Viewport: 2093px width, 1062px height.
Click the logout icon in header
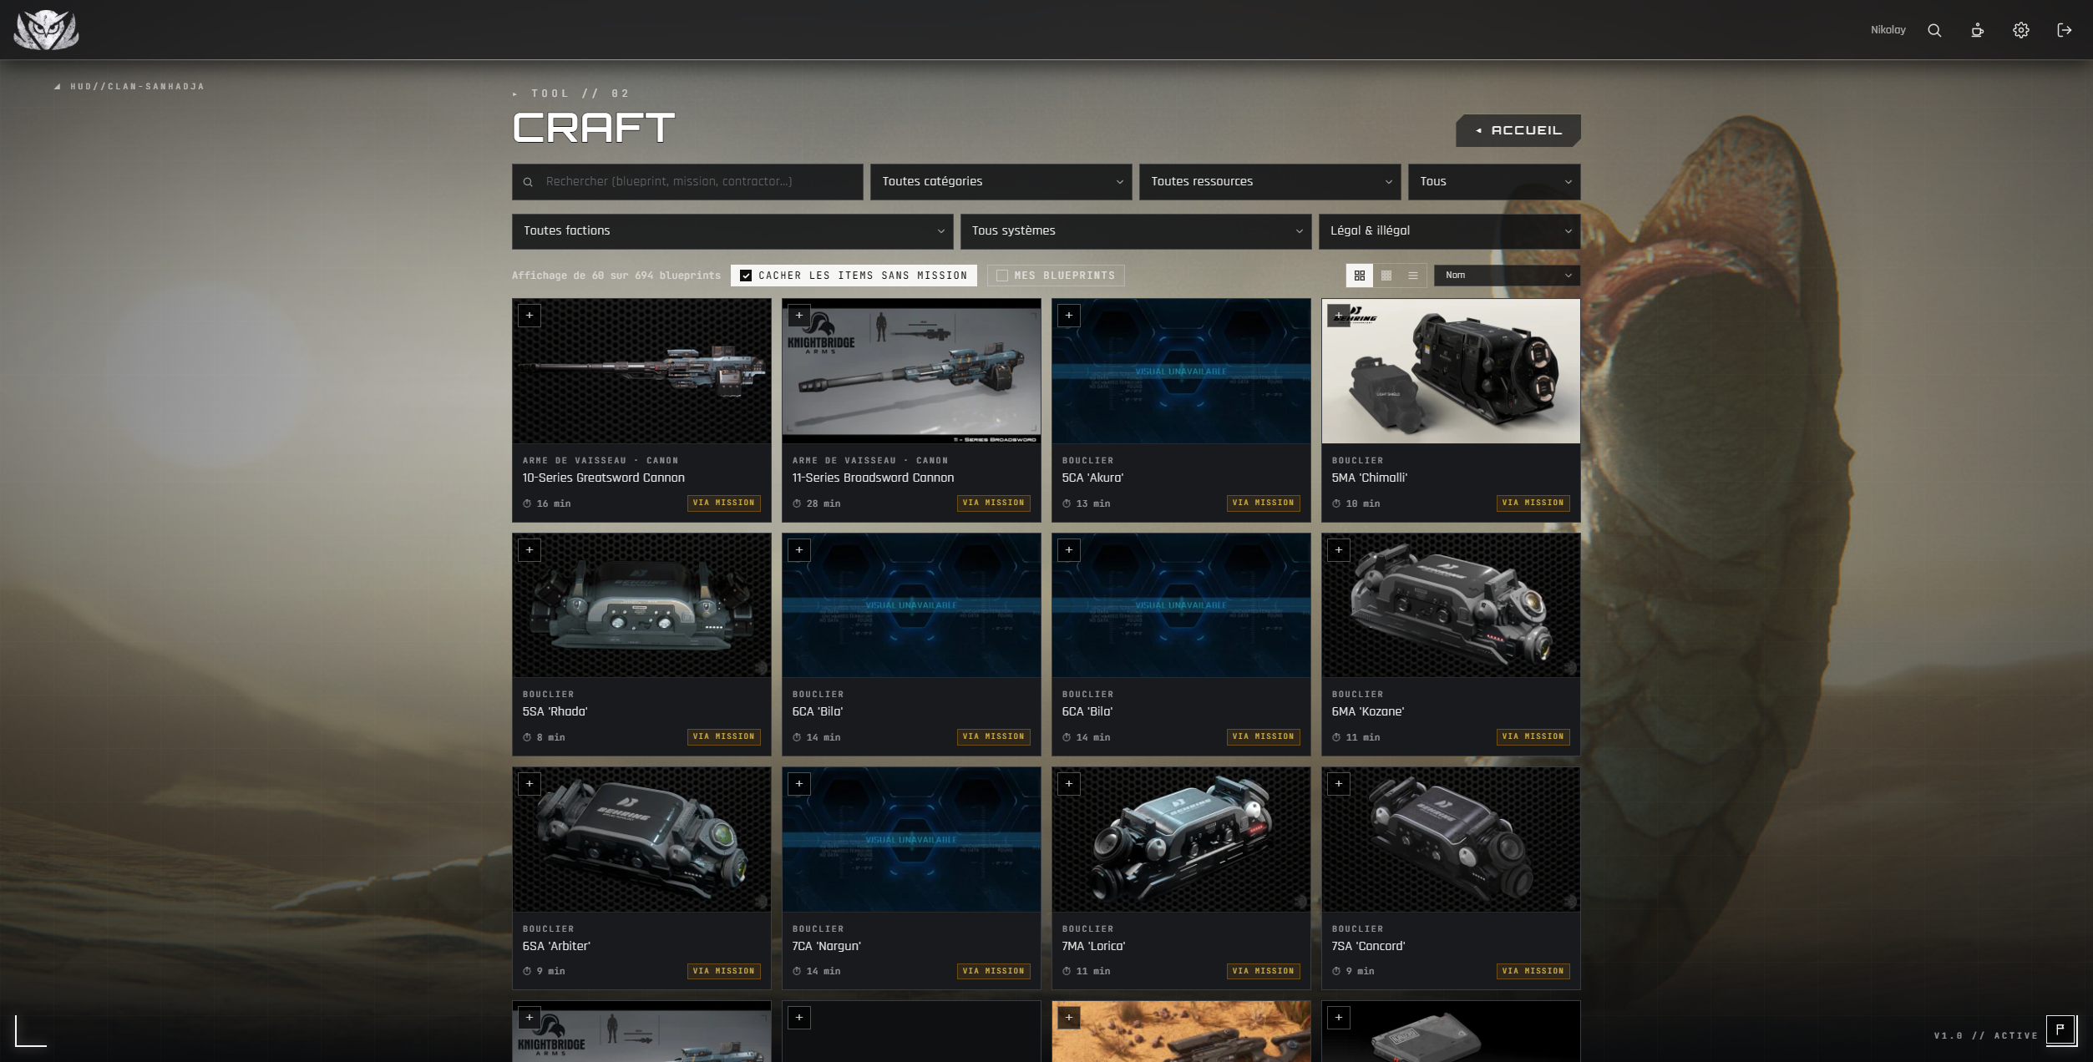point(2064,30)
